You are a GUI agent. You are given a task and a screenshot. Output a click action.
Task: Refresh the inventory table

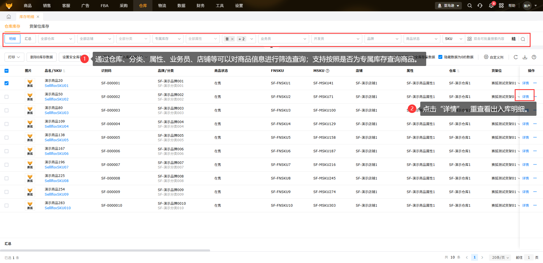pyautogui.click(x=516, y=57)
